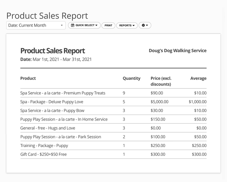The height and width of the screenshot is (182, 227).
Task: Expand the Reports dropdown
Action: (x=127, y=25)
